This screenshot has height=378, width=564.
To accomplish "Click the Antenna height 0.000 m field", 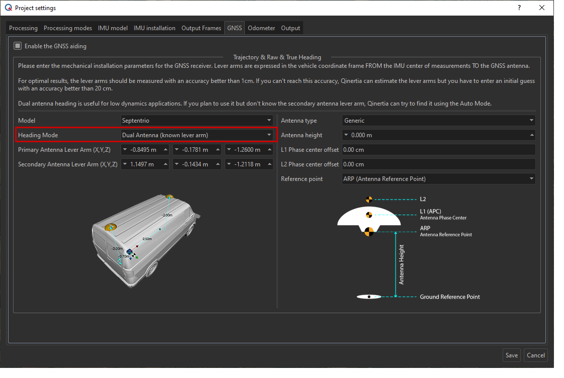I will [438, 135].
